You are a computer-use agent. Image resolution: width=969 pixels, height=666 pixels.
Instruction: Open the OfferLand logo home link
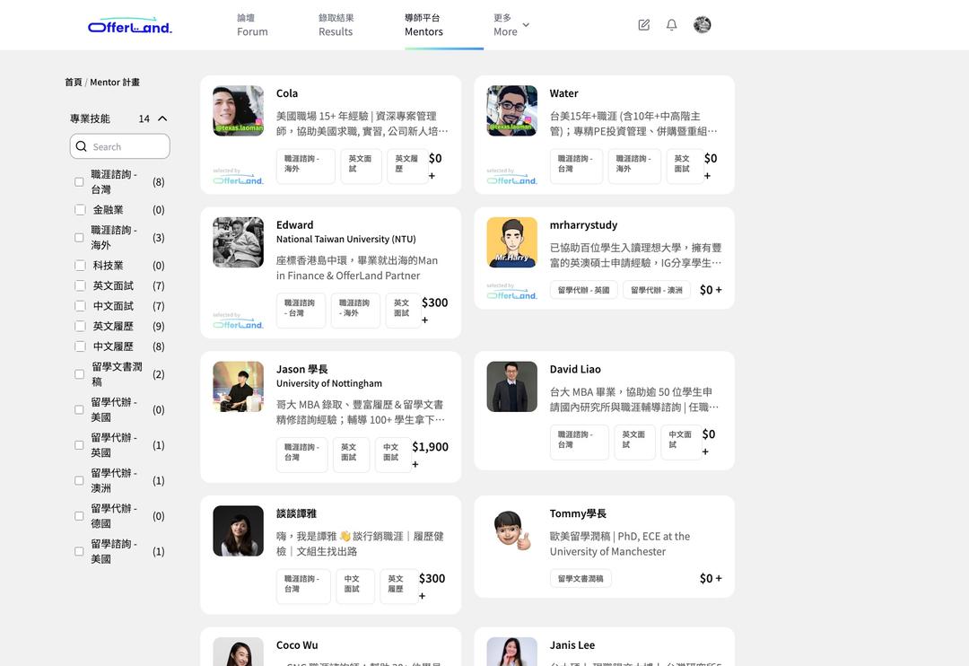130,25
